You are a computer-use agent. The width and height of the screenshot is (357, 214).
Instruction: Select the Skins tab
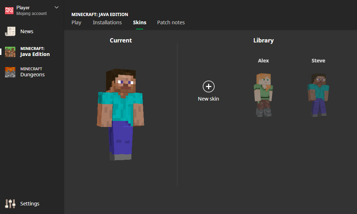(x=140, y=22)
